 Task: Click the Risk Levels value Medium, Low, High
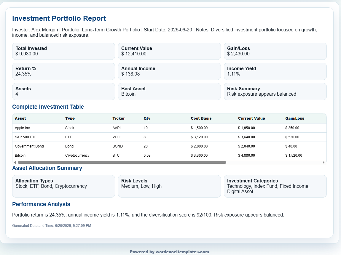click(141, 186)
